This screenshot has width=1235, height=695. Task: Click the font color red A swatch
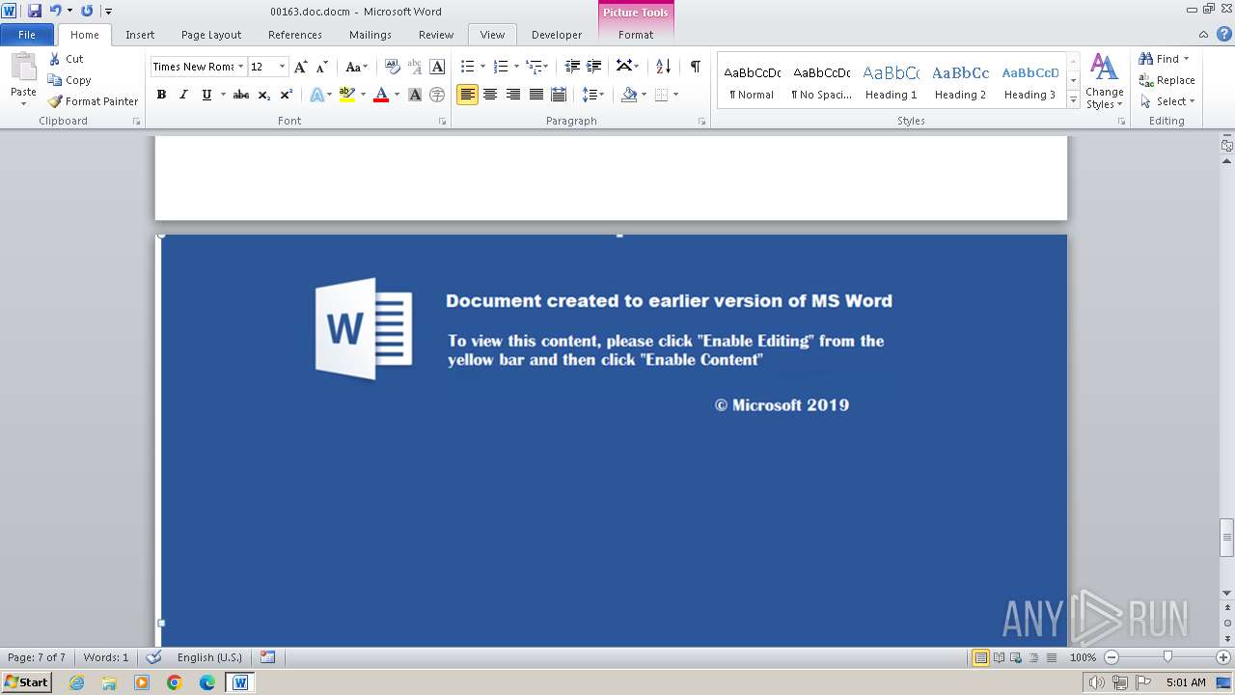[381, 95]
